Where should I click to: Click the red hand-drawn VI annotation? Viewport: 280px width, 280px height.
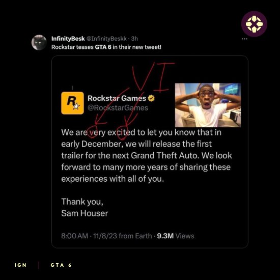[x=153, y=77]
